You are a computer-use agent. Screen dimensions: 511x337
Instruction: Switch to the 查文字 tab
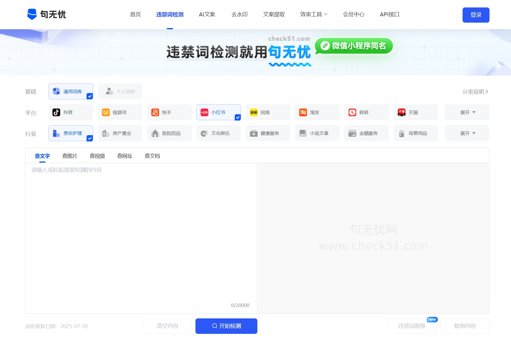click(x=42, y=156)
